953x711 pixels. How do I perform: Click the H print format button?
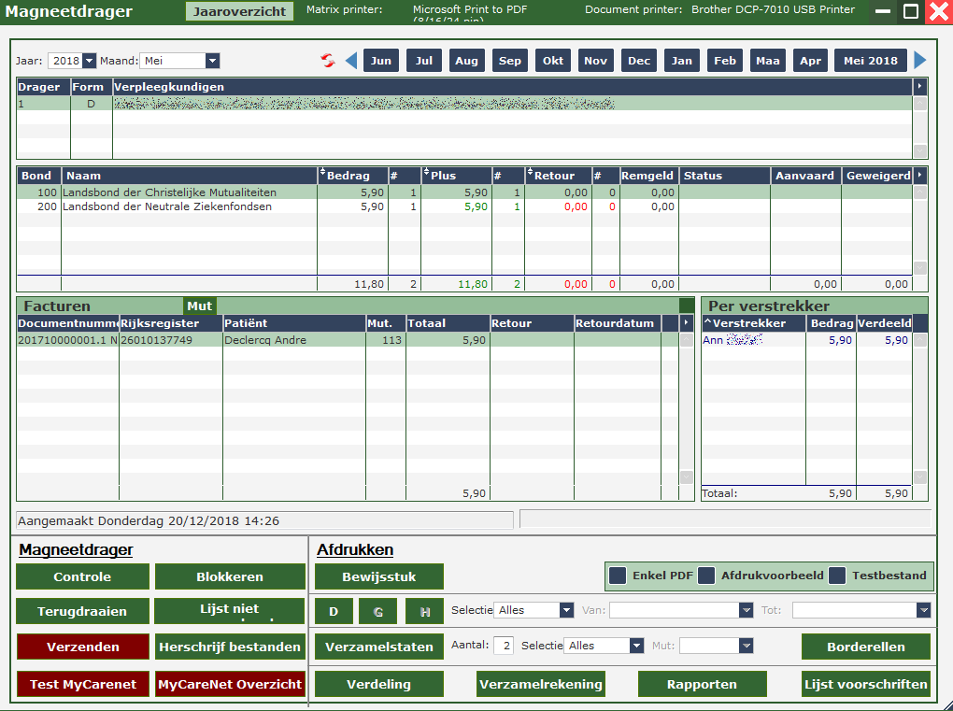pyautogui.click(x=424, y=611)
